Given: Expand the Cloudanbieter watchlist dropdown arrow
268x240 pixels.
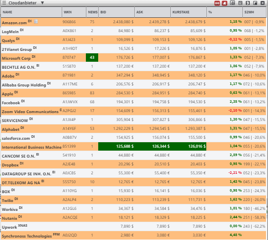Looking at the screenshot, I should 42,3.
